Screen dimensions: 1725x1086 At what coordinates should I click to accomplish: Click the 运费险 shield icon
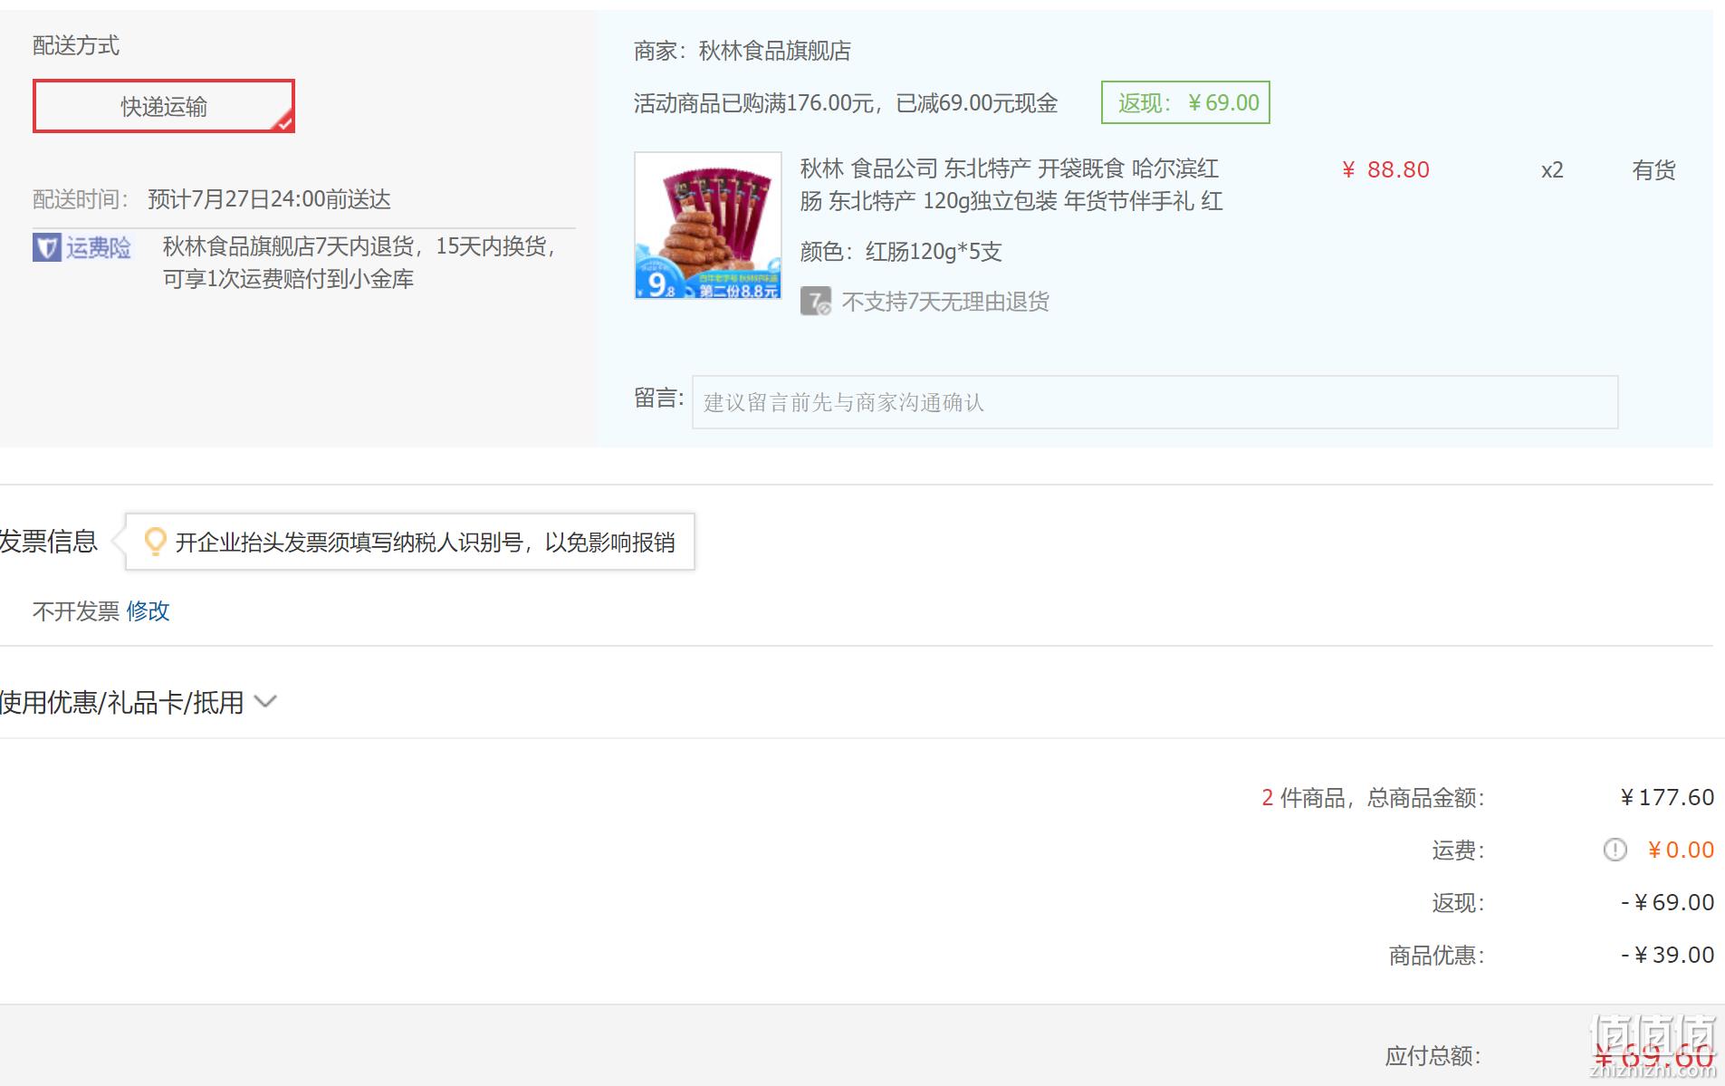(x=47, y=247)
